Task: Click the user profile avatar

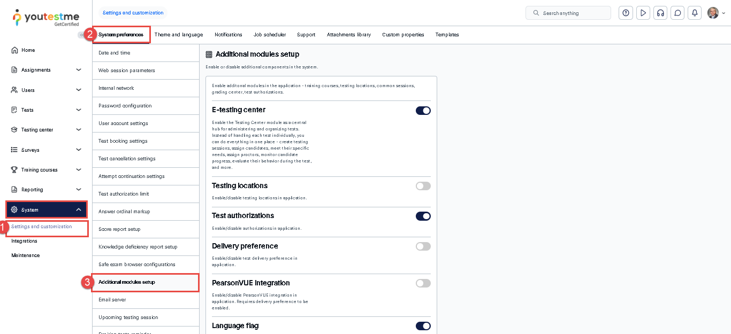Action: click(713, 13)
